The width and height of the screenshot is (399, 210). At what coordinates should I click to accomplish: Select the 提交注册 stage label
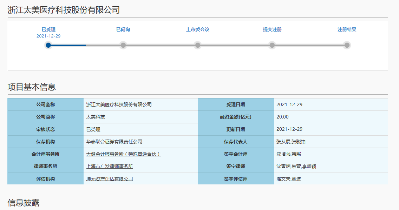point(272,29)
